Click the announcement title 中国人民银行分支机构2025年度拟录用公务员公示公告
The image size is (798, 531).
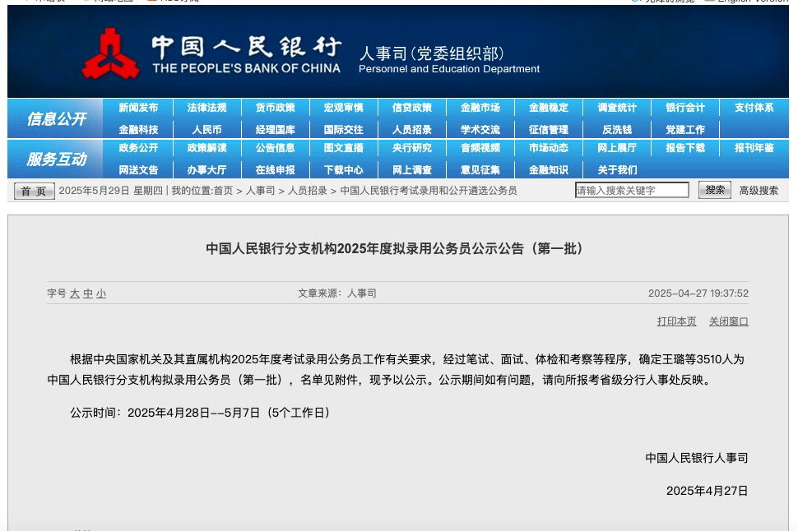click(394, 249)
